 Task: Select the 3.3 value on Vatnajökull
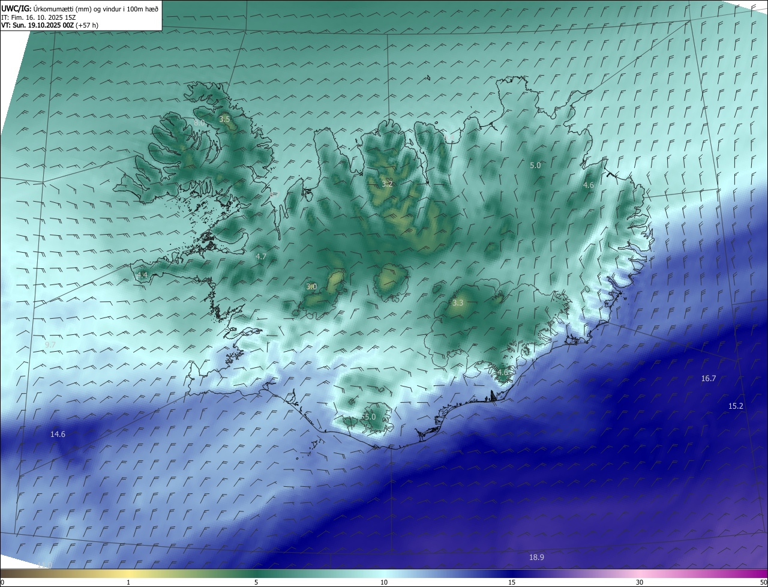tap(458, 303)
